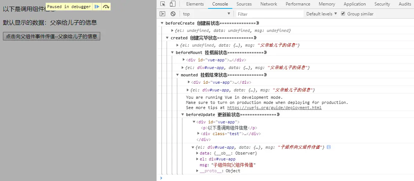This screenshot has width=414, height=181.
Task: Clear the console icon
Action: [x=173, y=14]
